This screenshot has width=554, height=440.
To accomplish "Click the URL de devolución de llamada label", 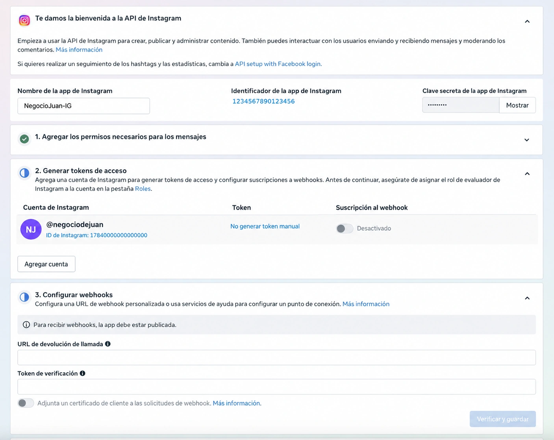I will (x=60, y=344).
